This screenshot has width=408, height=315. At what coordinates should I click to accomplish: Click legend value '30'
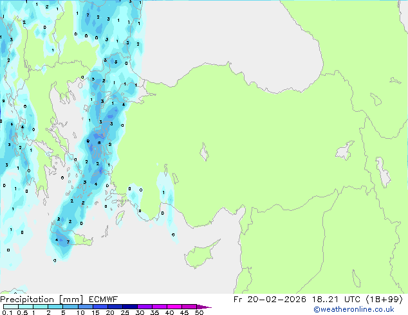coord(140,312)
